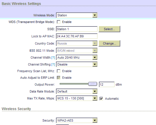Click the SSID text field
The width and height of the screenshot is (156, 125).
[77, 29]
